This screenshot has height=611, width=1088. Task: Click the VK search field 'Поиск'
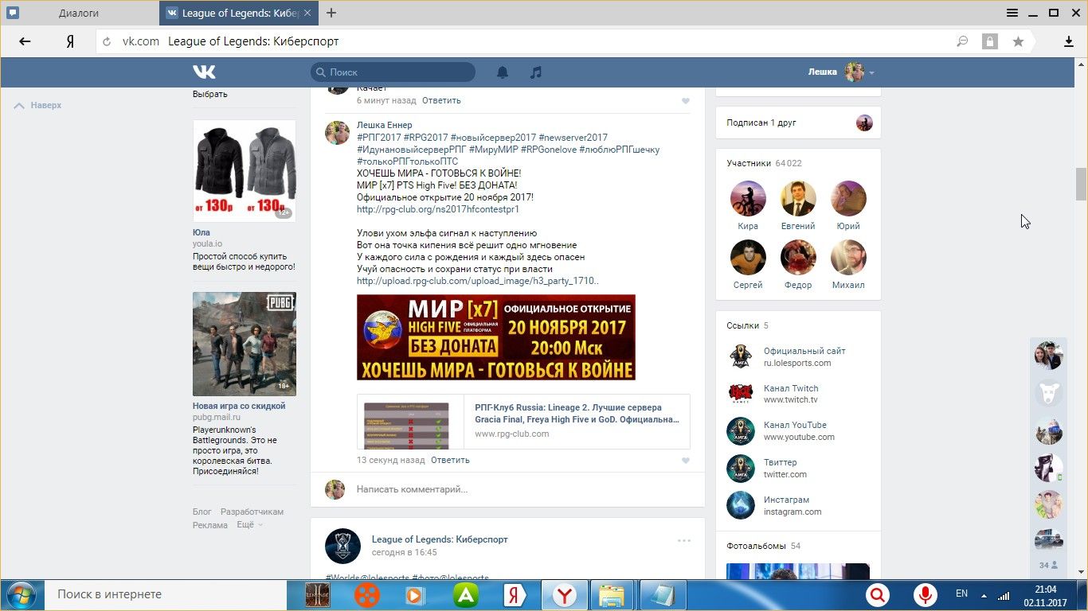(393, 72)
